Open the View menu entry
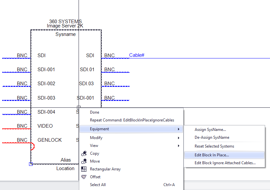The height and width of the screenshot is (190, 270). click(x=131, y=146)
